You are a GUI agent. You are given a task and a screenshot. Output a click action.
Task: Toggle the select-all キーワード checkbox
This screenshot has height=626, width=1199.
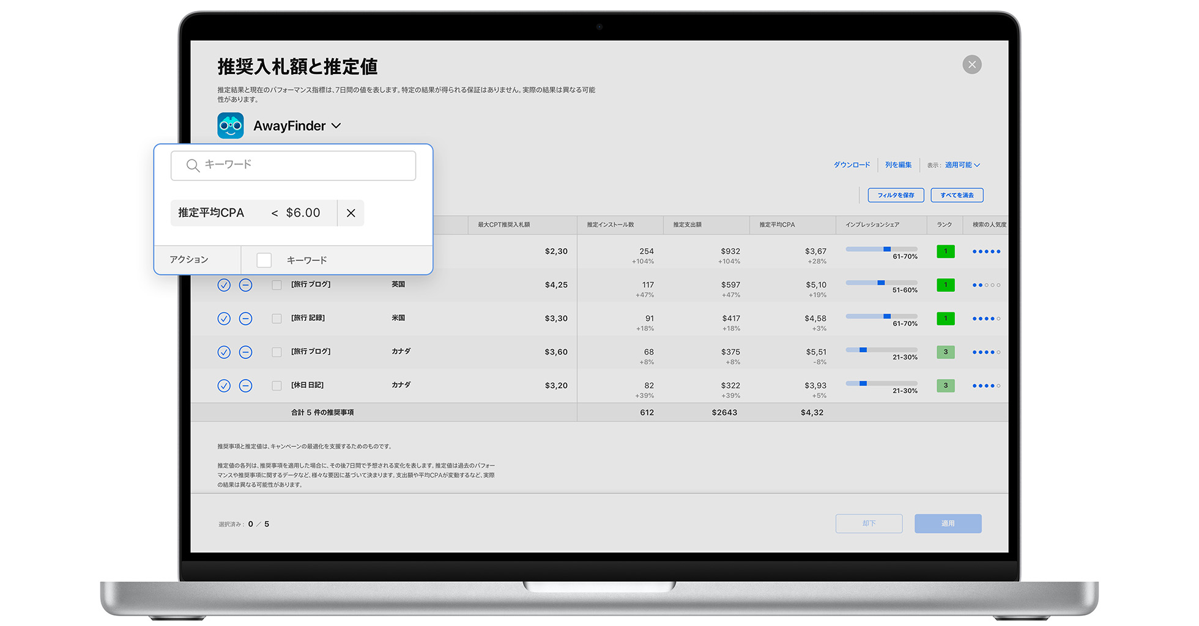(x=264, y=260)
